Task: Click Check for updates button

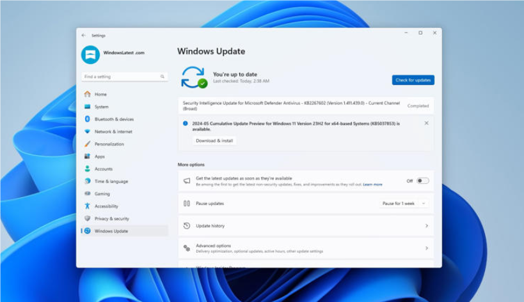Action: pos(413,80)
